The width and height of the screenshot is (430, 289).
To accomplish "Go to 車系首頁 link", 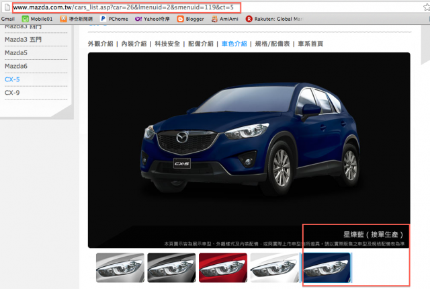I will click(310, 44).
